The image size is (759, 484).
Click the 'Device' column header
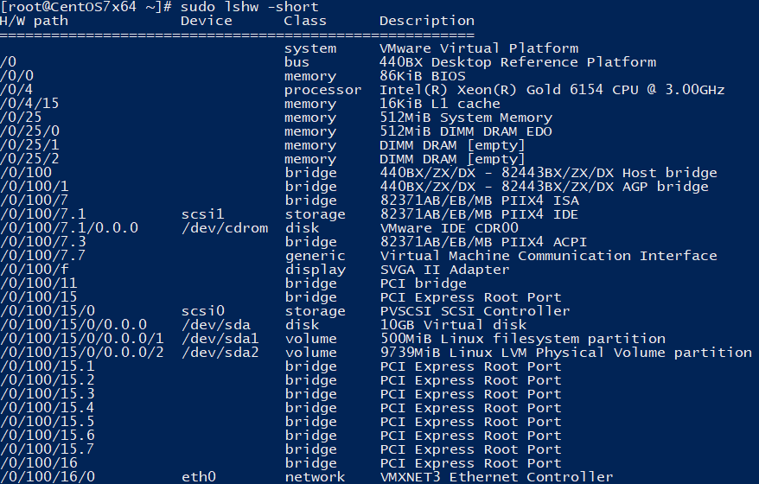coord(207,20)
